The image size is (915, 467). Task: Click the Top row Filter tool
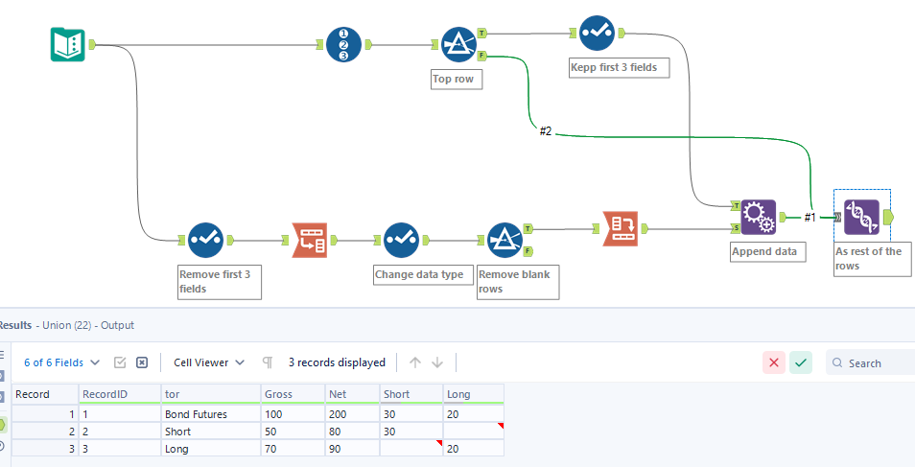coord(458,44)
